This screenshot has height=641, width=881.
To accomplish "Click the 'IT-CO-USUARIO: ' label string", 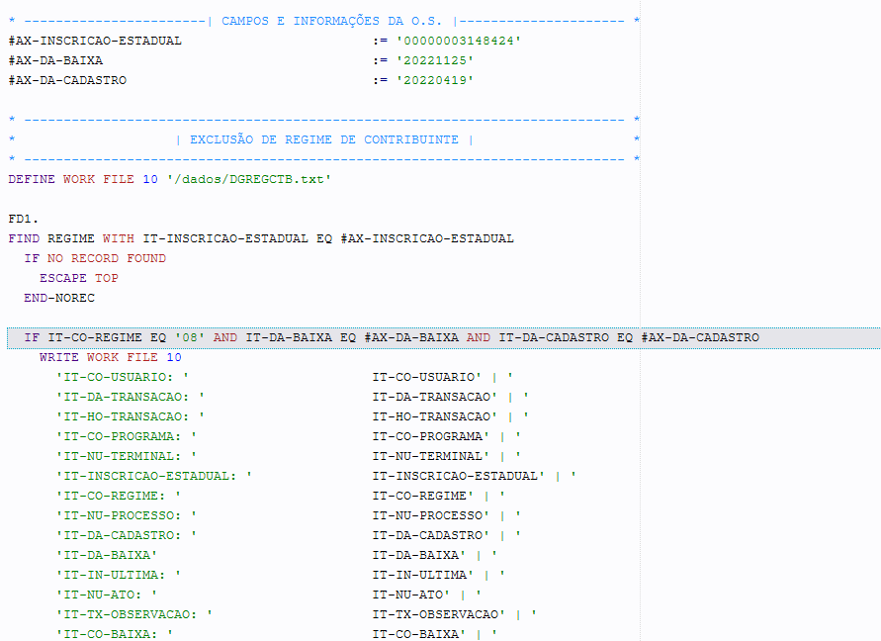I will coord(122,377).
